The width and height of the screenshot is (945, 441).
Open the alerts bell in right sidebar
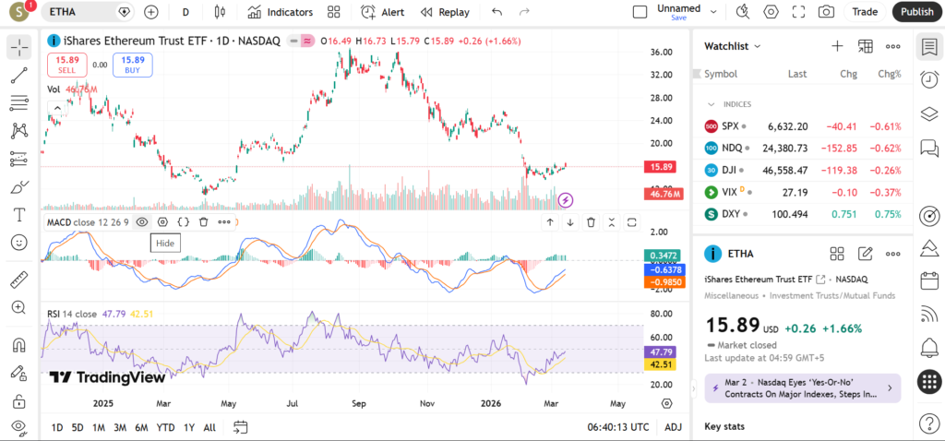(929, 348)
